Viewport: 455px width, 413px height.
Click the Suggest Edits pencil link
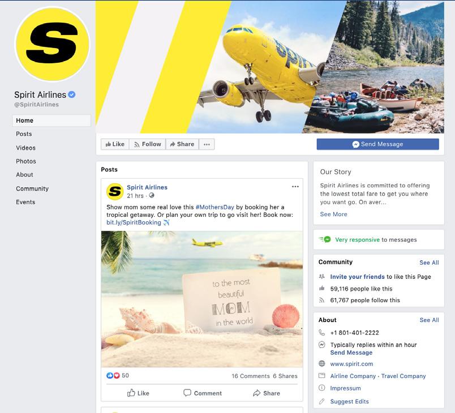click(x=349, y=401)
